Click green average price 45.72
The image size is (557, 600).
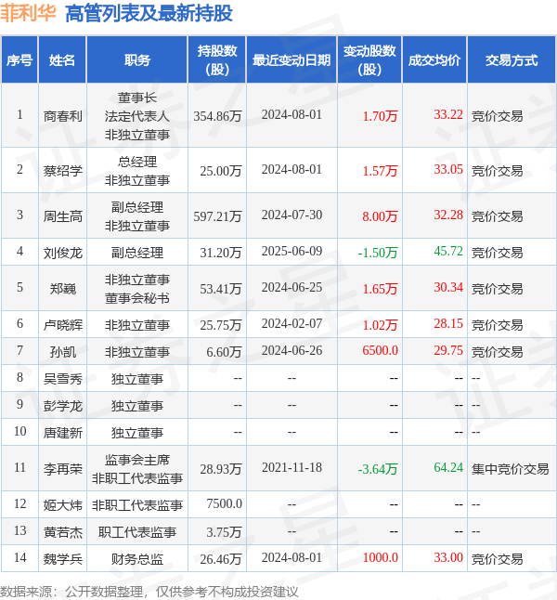(448, 252)
